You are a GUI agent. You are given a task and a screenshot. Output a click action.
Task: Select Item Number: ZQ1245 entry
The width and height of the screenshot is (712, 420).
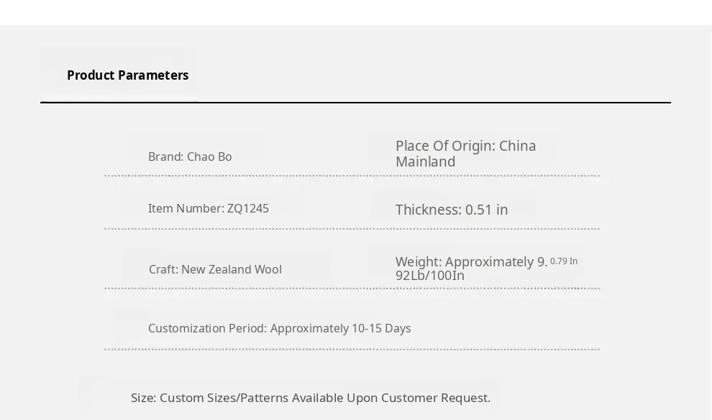point(209,208)
